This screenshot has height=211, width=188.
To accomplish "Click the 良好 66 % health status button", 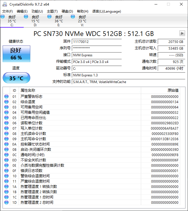I will (16, 54).
